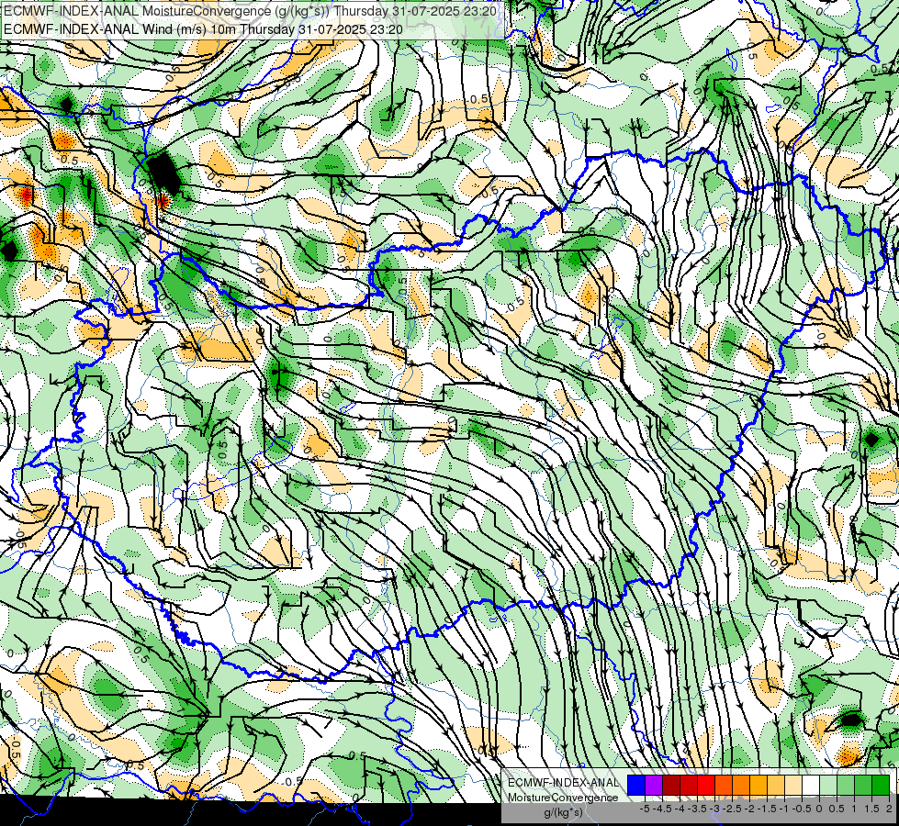Screen dimensions: 899x826
Task: Click the legend's ECMWF-INDEX-ANAL label
Action: pos(563,783)
